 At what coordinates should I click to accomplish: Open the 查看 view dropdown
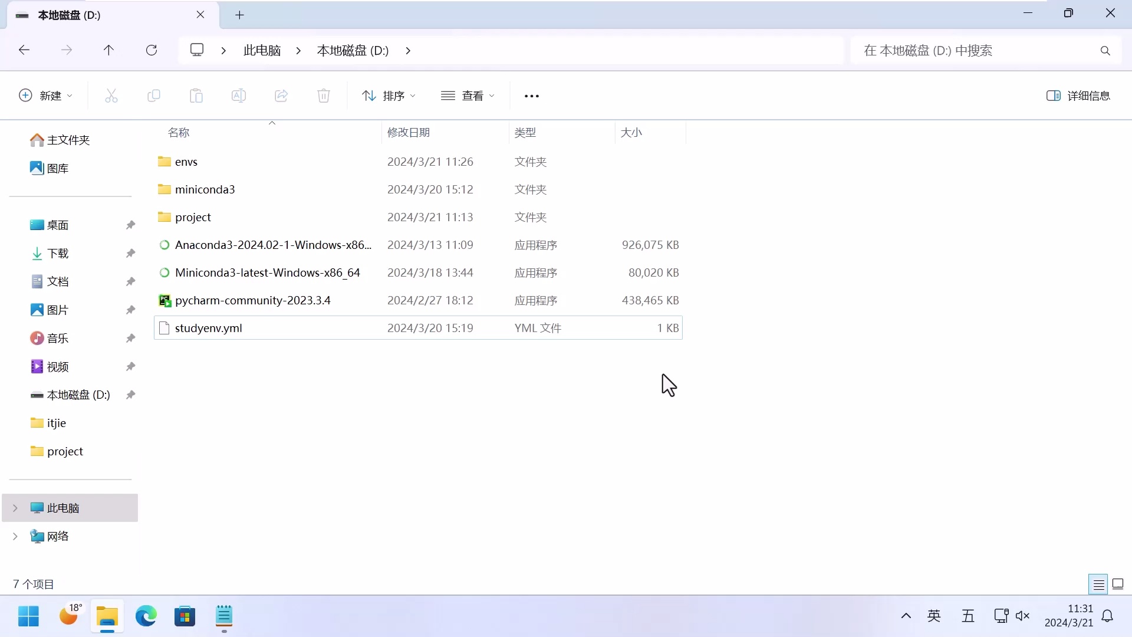[x=468, y=96]
